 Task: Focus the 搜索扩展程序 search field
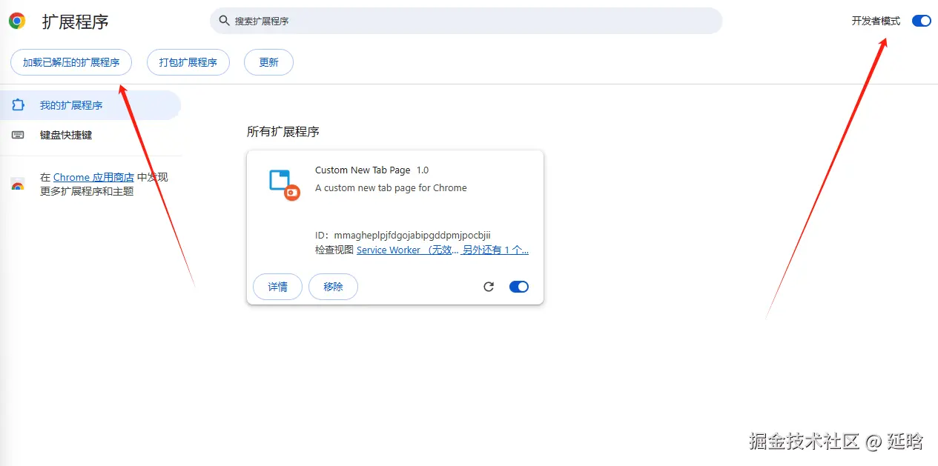(466, 21)
